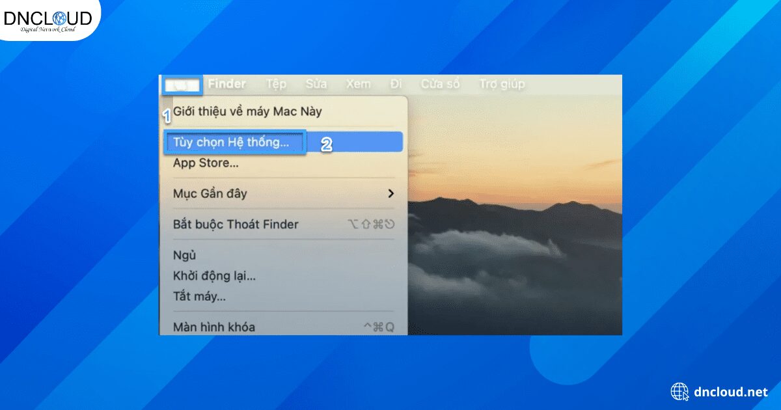Choose Tắt máy… to shut down
The image size is (781, 410).
[284, 296]
